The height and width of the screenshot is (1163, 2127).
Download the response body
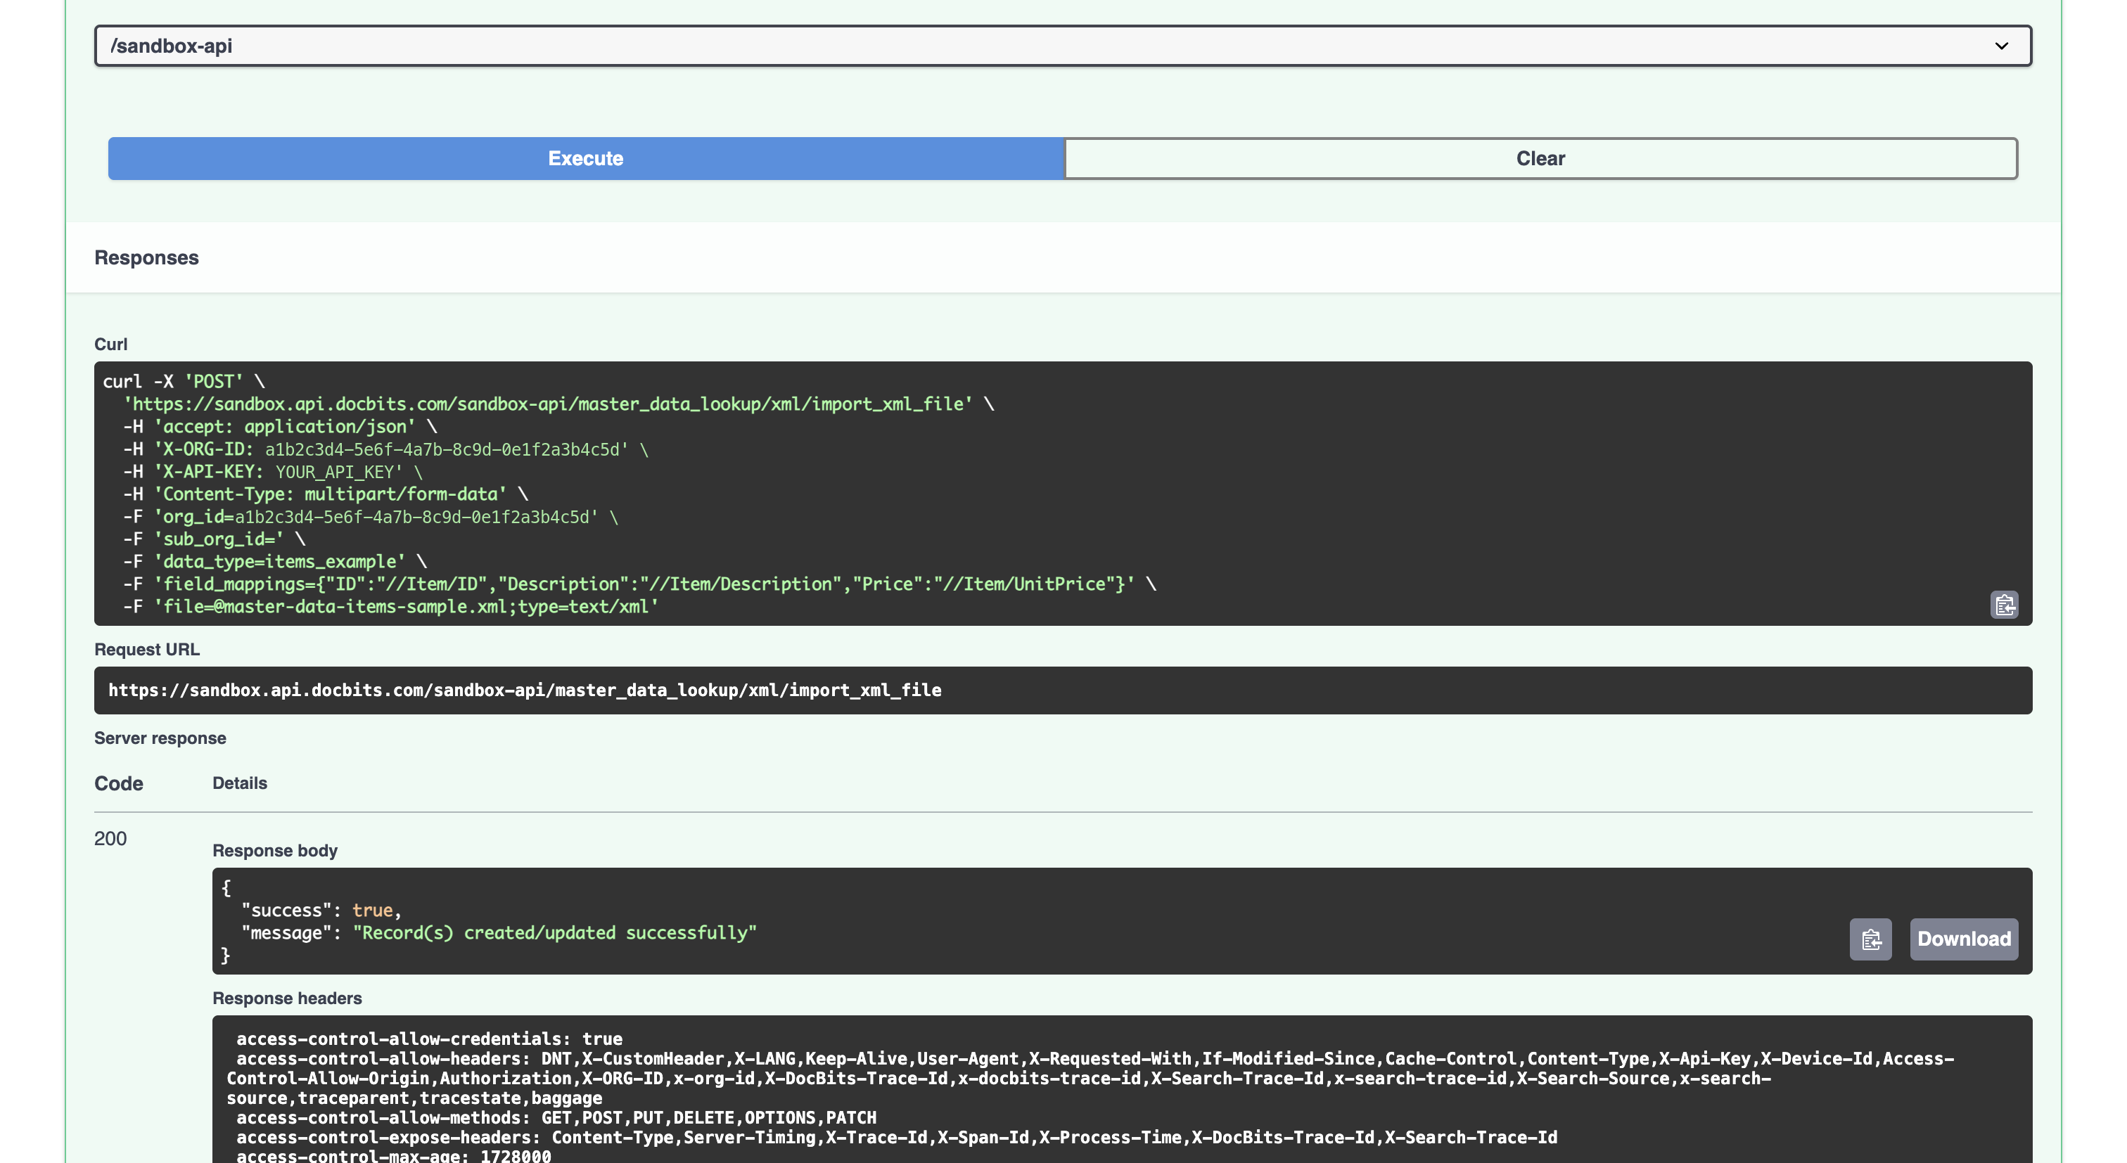[x=1964, y=939]
